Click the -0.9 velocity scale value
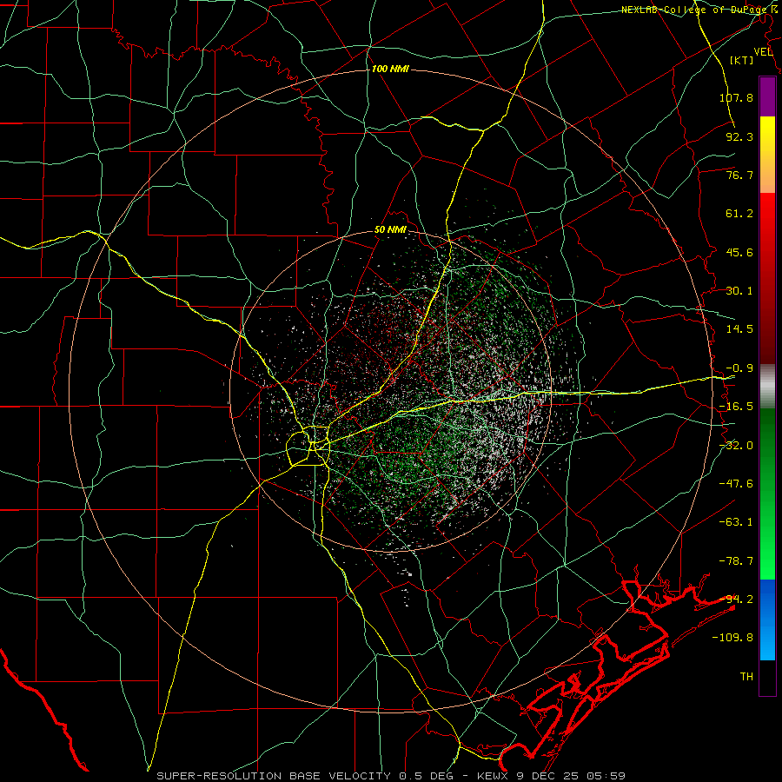Viewport: 782px width, 782px height. coord(739,368)
